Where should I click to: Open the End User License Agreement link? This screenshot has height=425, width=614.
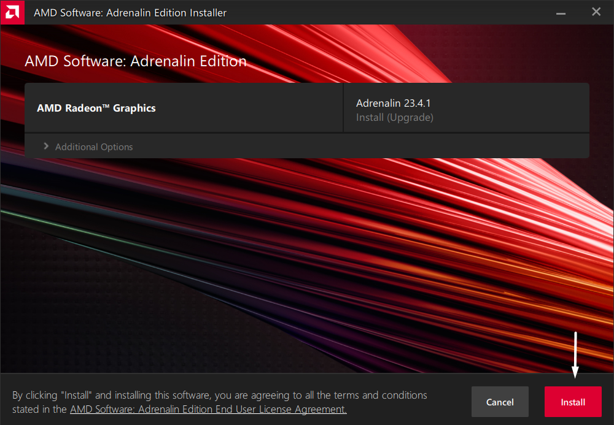pos(208,409)
